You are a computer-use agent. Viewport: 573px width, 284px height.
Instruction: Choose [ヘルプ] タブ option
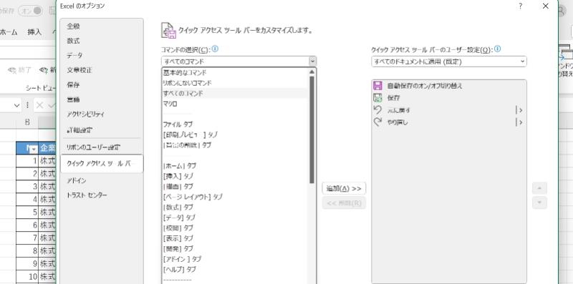click(x=236, y=270)
